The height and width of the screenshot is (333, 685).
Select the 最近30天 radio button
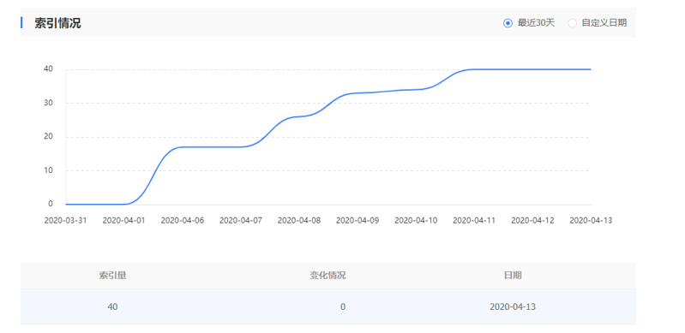tap(508, 23)
